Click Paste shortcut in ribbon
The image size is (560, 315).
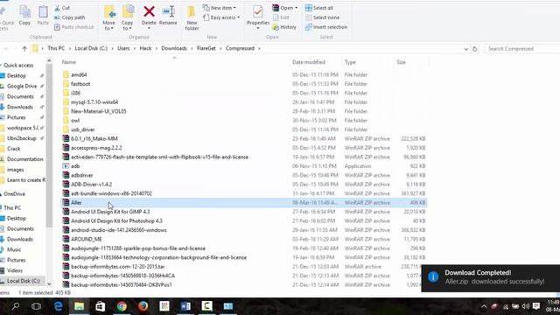coord(73,27)
